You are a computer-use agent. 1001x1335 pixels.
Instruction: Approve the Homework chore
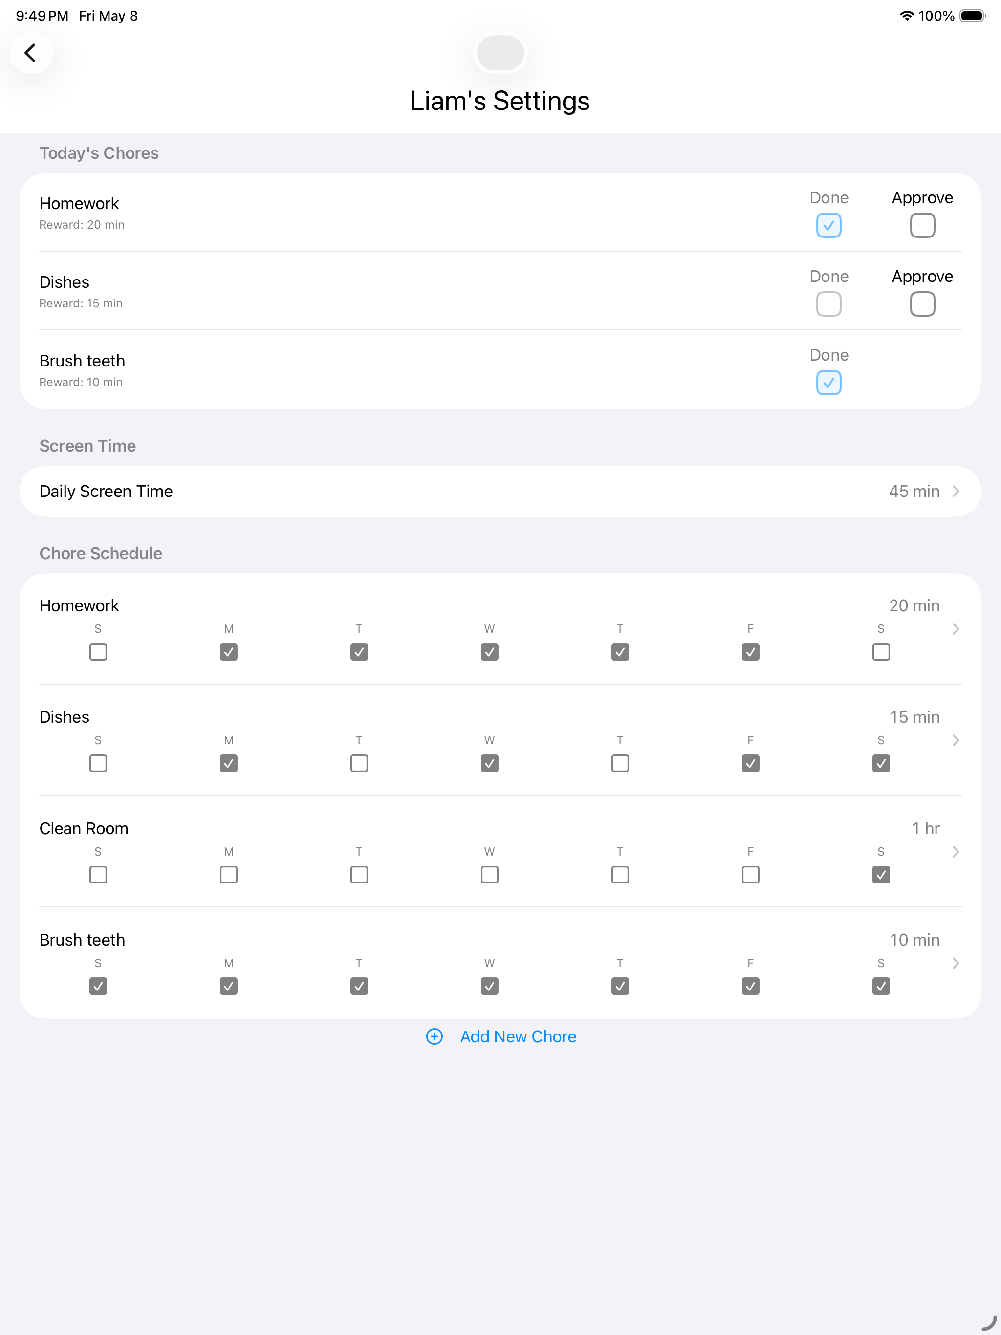tap(922, 225)
